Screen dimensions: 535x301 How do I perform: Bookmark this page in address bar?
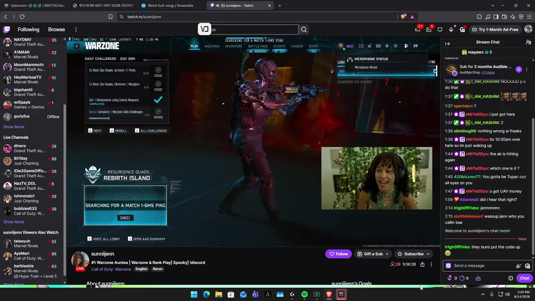pyautogui.click(x=110, y=17)
